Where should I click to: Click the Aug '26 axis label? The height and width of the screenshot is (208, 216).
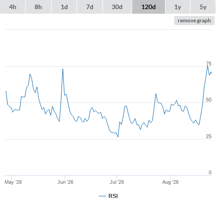170,182
